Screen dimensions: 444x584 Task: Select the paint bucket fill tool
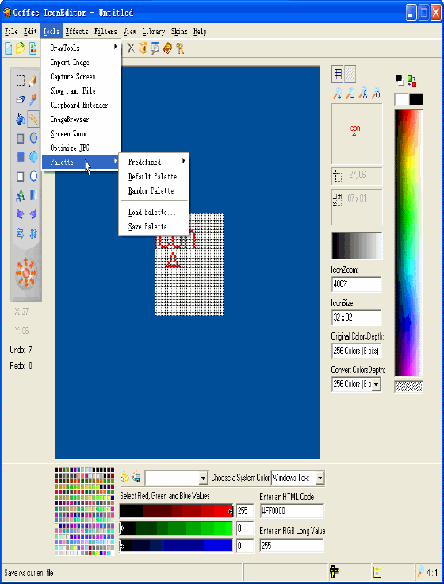coord(21,119)
